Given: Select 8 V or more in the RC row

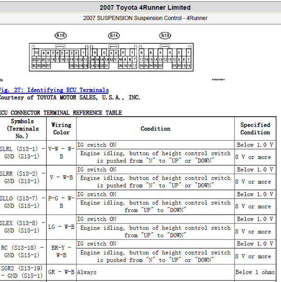Looking at the screenshot, I should pyautogui.click(x=255, y=256).
